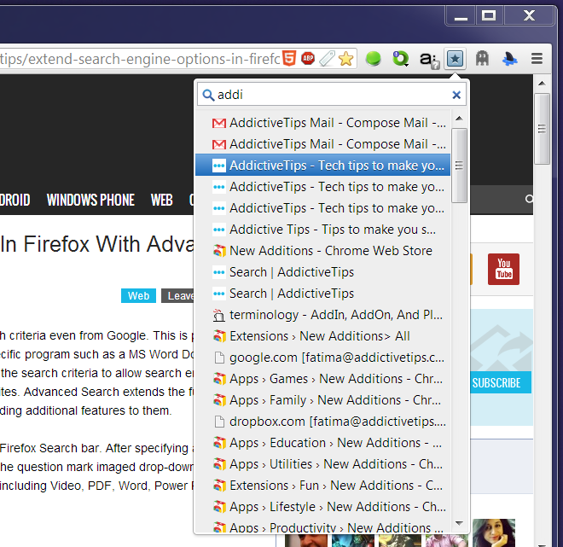This screenshot has width=563, height=547.
Task: Open the Ghostery ghost extension icon
Action: pos(482,58)
